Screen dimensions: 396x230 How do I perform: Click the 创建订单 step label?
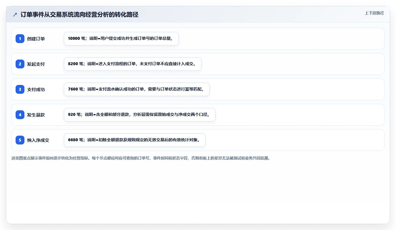[x=36, y=39]
